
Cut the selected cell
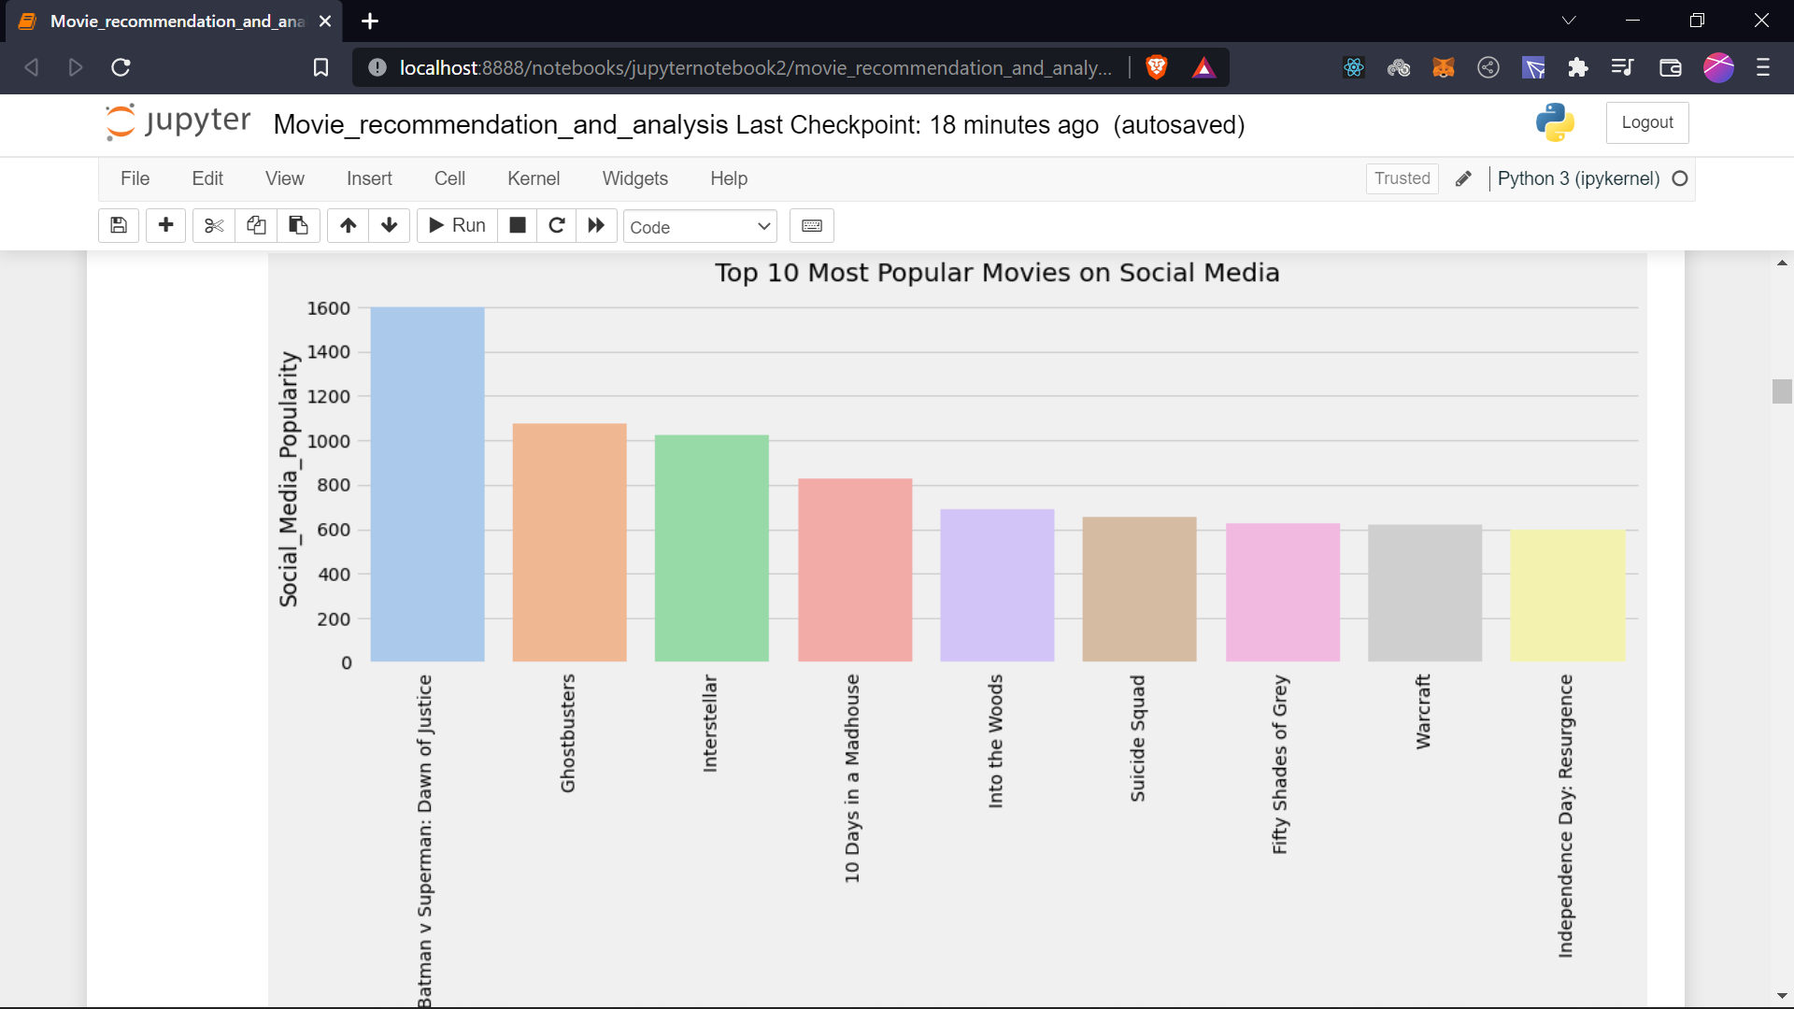click(x=213, y=225)
